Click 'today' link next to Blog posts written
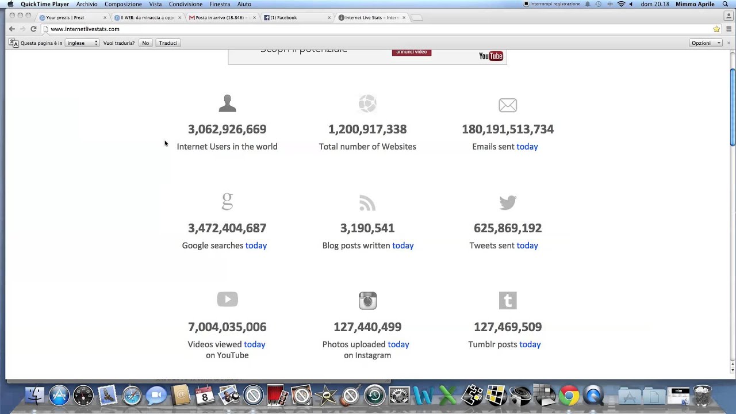 click(403, 246)
